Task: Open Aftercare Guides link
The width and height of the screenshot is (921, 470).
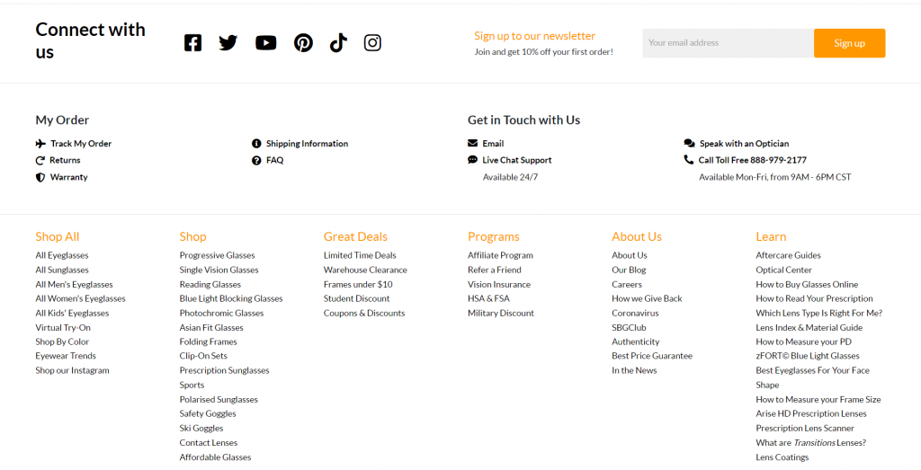Action: tap(788, 255)
